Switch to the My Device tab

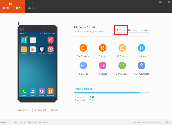[x=33, y=6]
